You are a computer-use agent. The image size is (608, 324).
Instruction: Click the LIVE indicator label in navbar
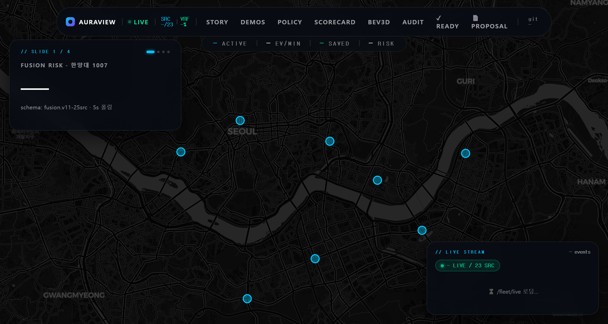click(x=141, y=22)
